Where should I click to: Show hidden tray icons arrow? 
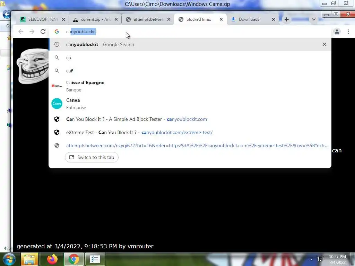pyautogui.click(x=312, y=259)
